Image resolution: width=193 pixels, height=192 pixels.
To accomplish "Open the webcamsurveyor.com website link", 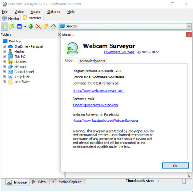I will pyautogui.click(x=98, y=91).
